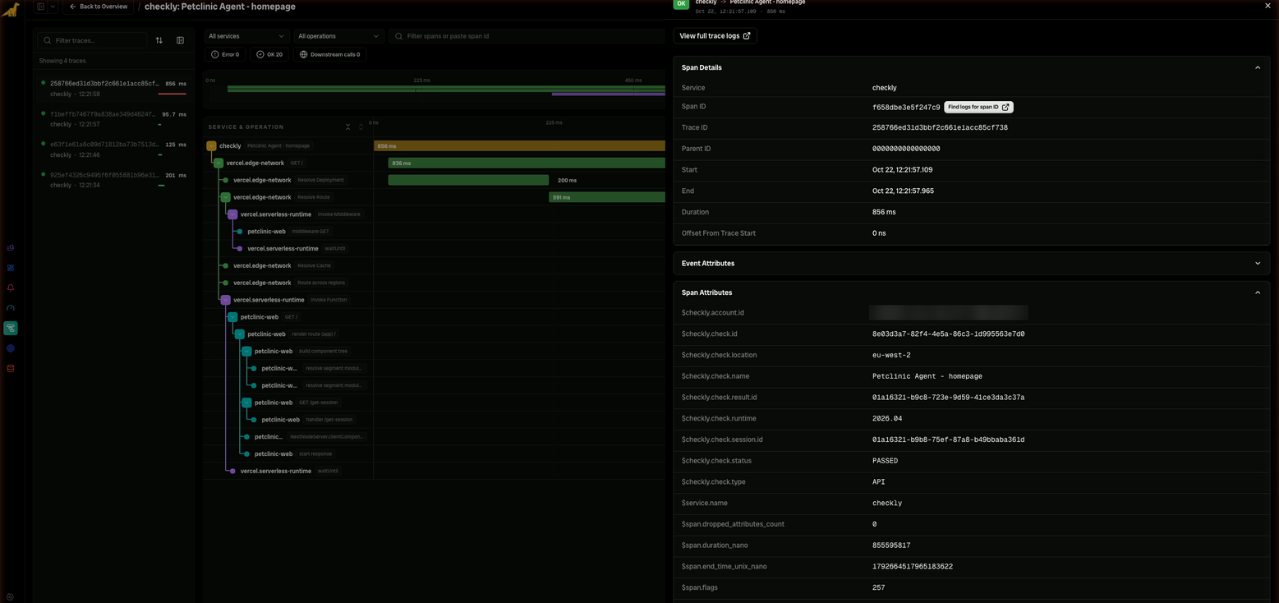Select the 125 ms trace e63f1e61a6c
The image size is (1279, 603).
[x=114, y=150]
